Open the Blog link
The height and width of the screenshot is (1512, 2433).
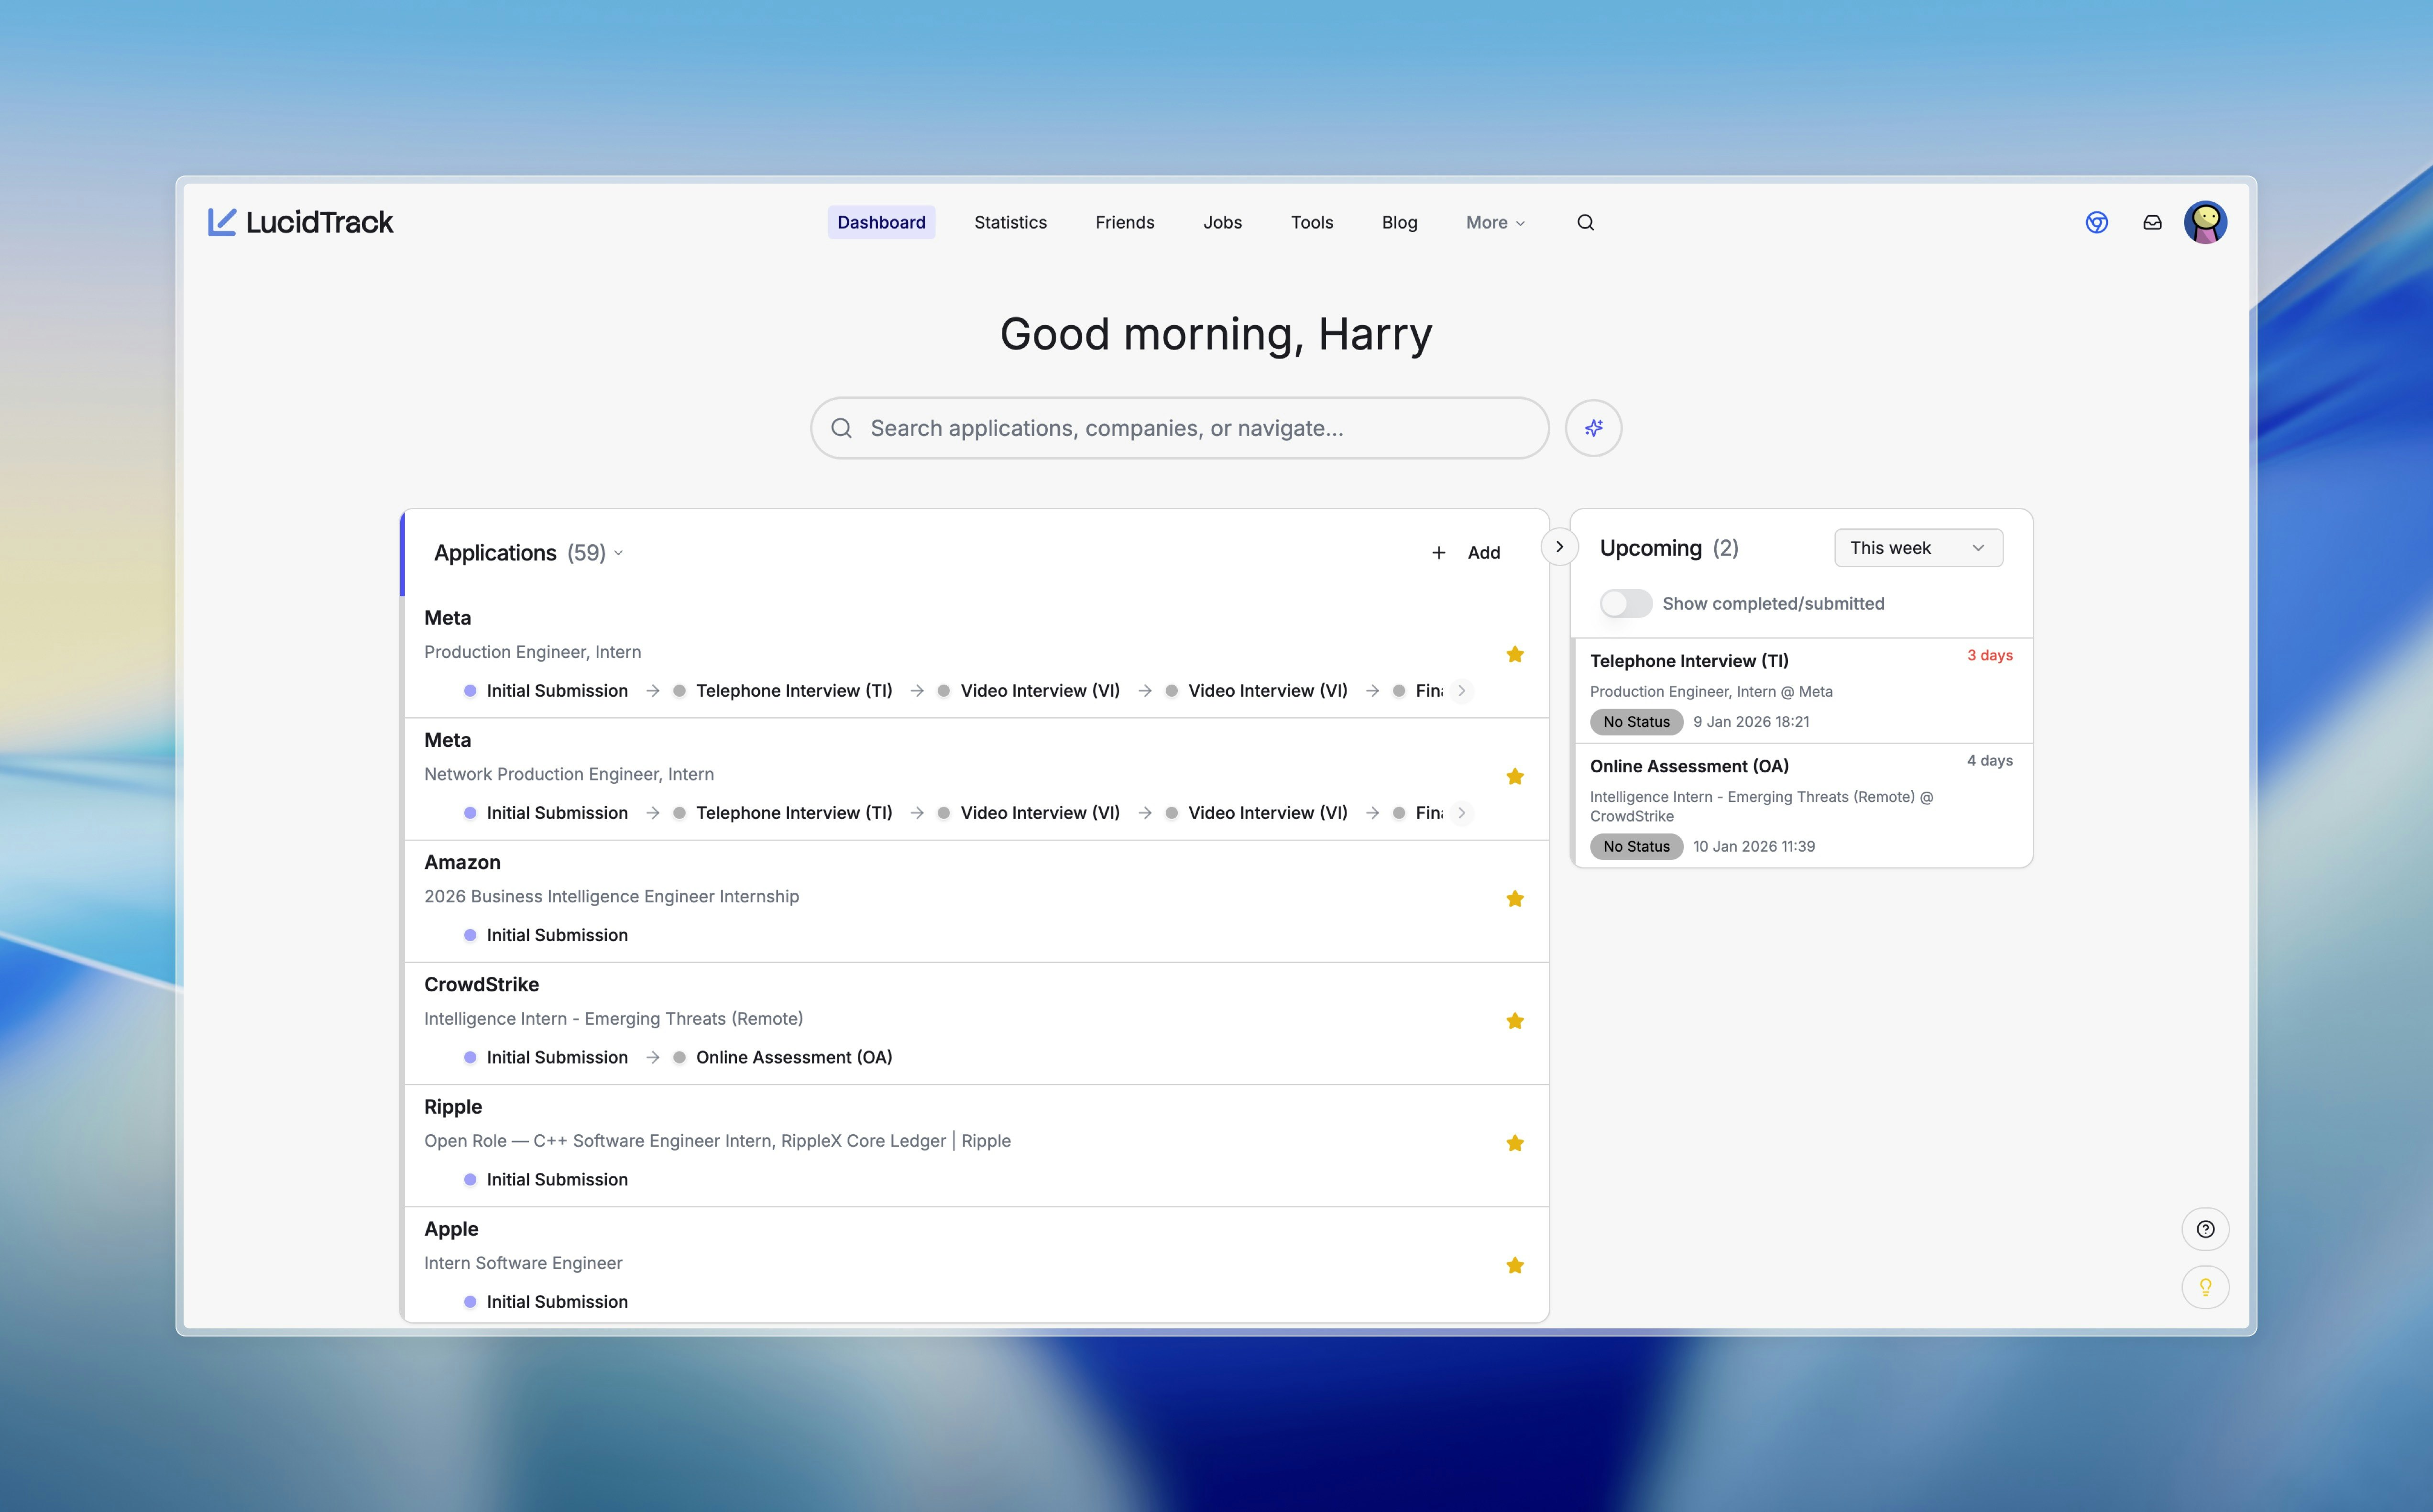tap(1399, 222)
